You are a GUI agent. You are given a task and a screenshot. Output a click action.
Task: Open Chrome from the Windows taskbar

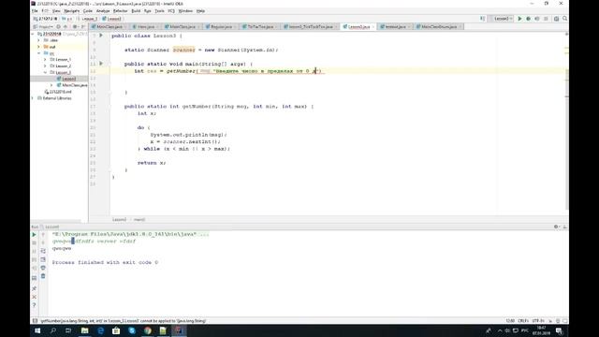click(x=148, y=330)
